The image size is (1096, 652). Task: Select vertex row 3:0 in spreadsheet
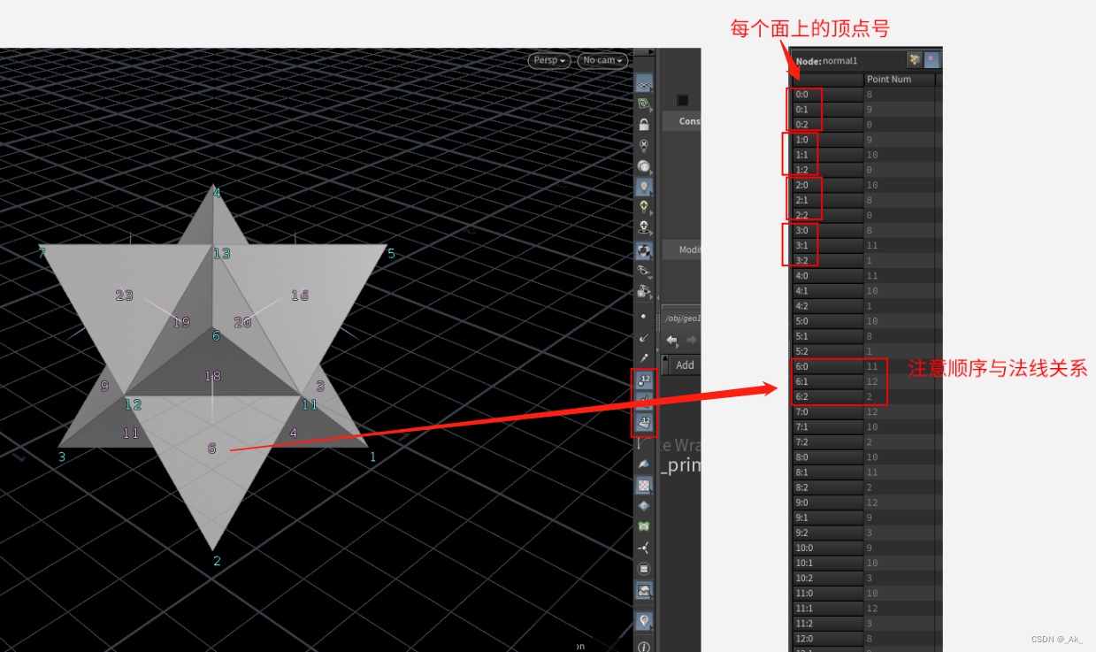(x=827, y=230)
